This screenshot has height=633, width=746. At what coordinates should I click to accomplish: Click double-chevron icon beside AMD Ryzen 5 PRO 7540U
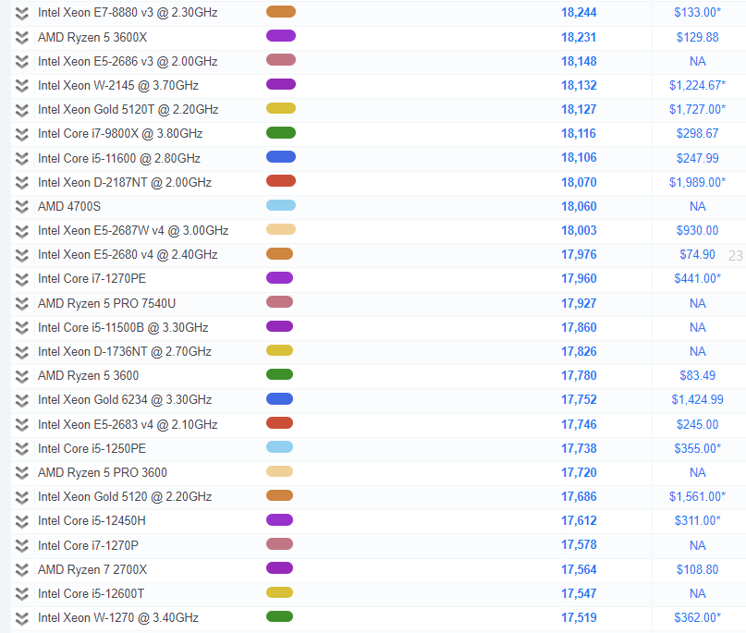22,303
